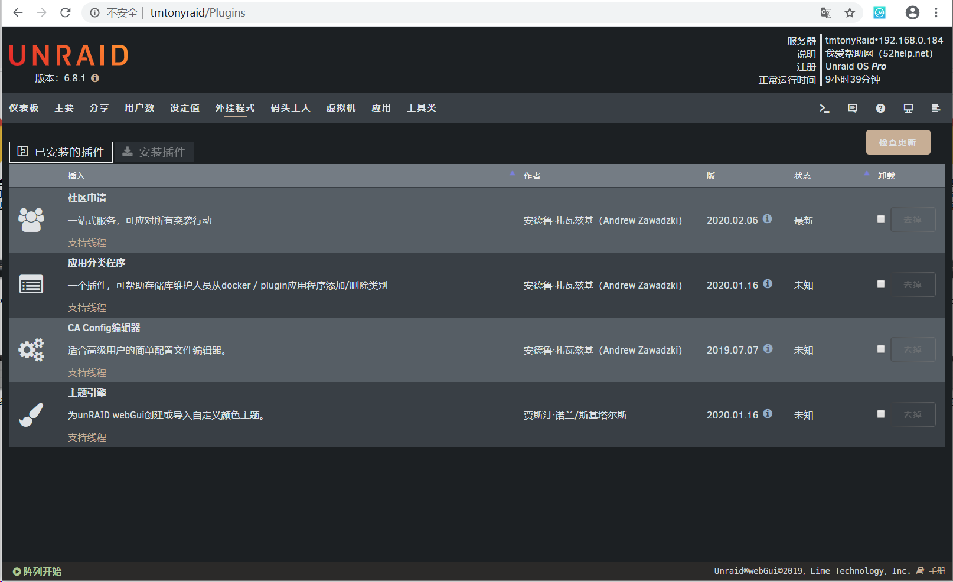The width and height of the screenshot is (953, 582).
Task: Click the 阵列开始 status in footer
Action: point(37,571)
